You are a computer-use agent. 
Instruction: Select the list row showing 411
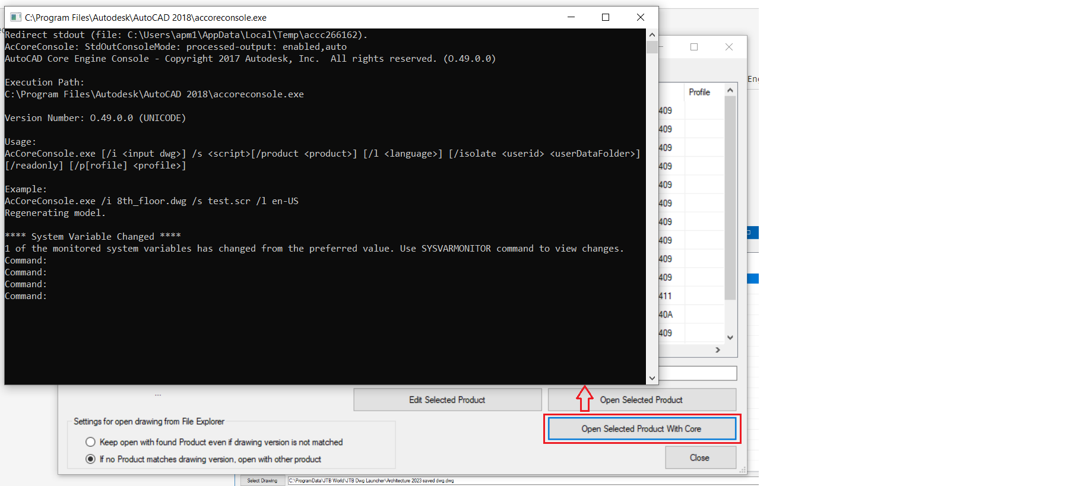(x=692, y=296)
